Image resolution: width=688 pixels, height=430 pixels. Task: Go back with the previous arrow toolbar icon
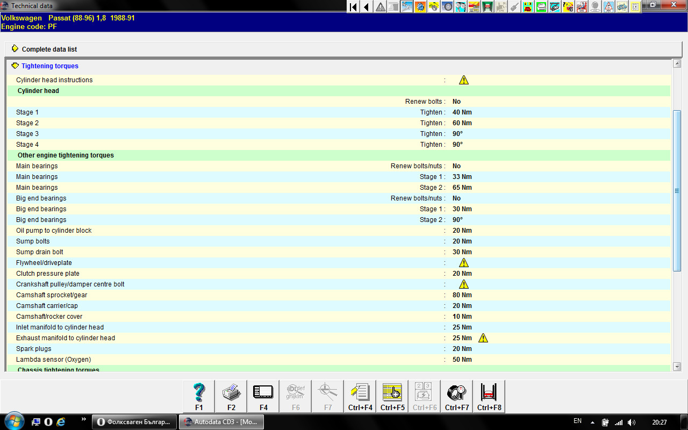click(367, 7)
